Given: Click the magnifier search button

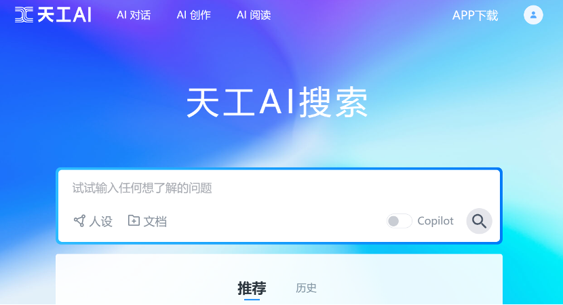Looking at the screenshot, I should (x=479, y=221).
